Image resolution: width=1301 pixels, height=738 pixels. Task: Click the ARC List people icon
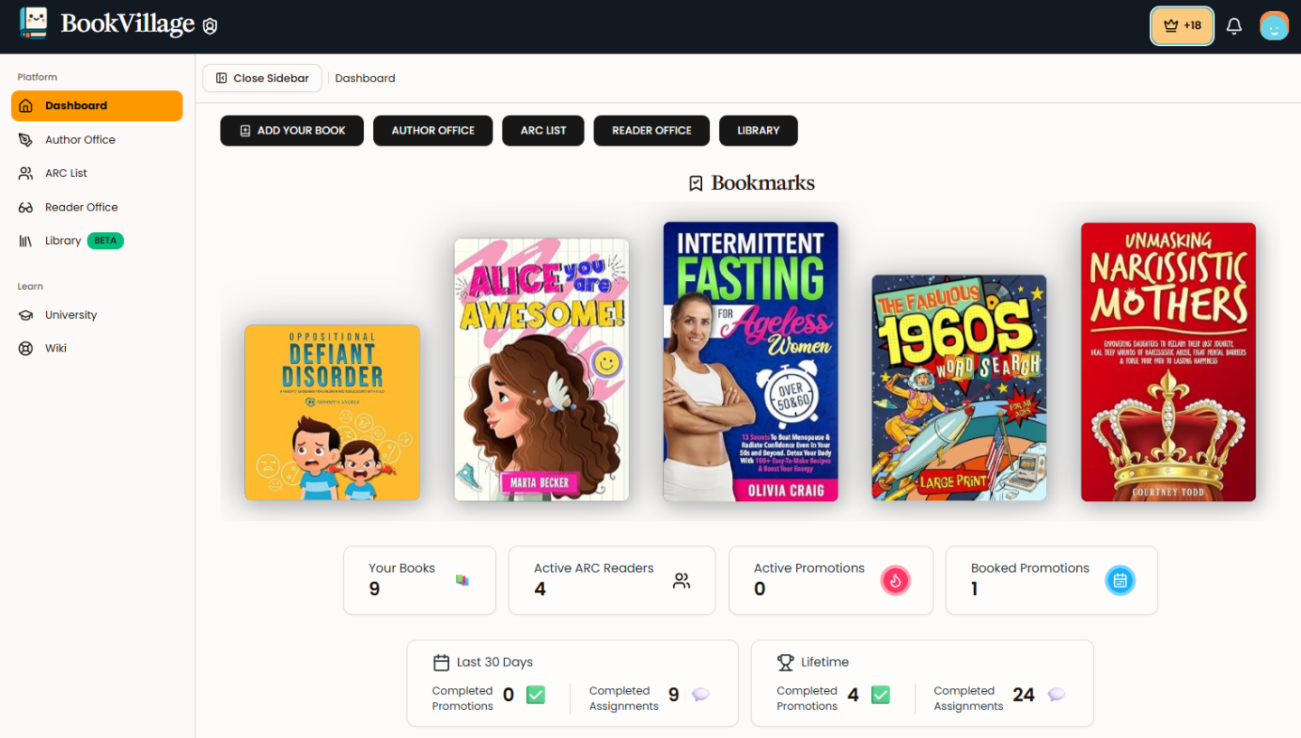[26, 173]
